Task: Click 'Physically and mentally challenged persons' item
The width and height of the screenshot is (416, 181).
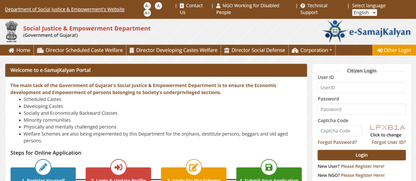Action: pos(70,127)
